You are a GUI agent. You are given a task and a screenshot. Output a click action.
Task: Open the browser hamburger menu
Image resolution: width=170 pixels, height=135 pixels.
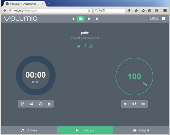[x=165, y=11]
